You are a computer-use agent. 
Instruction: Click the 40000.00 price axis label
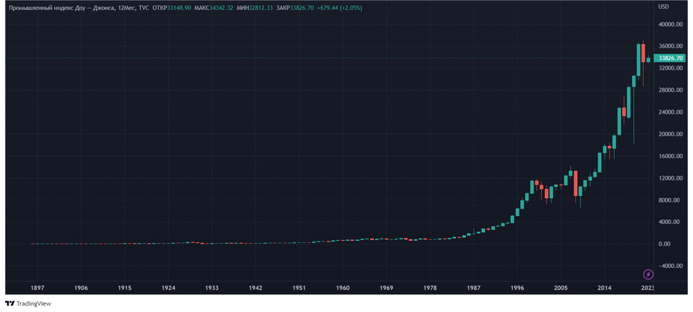pyautogui.click(x=671, y=25)
